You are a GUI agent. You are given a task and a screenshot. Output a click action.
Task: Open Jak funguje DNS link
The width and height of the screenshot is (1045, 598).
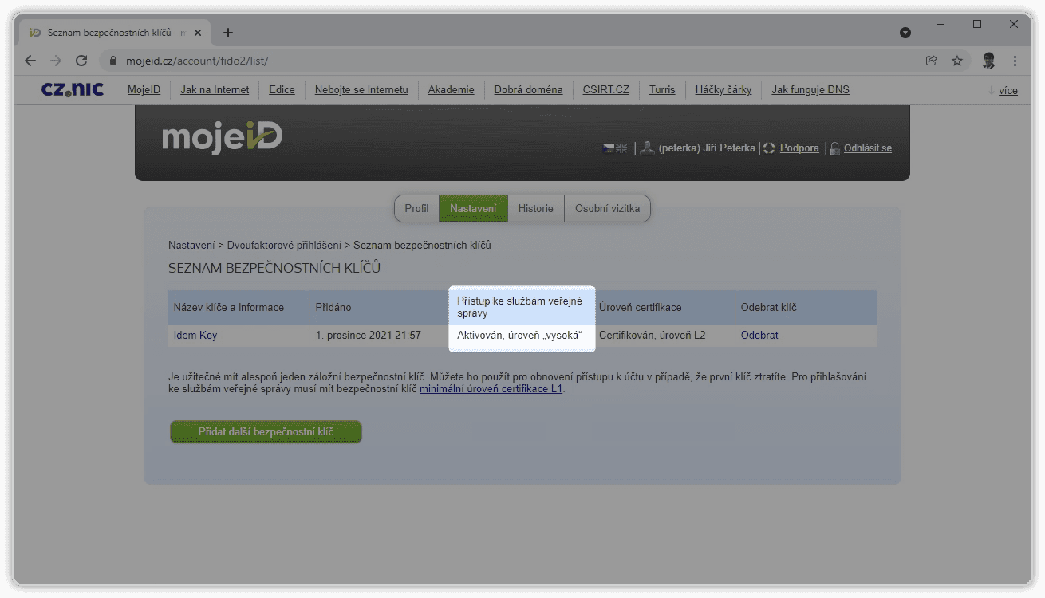click(x=810, y=90)
